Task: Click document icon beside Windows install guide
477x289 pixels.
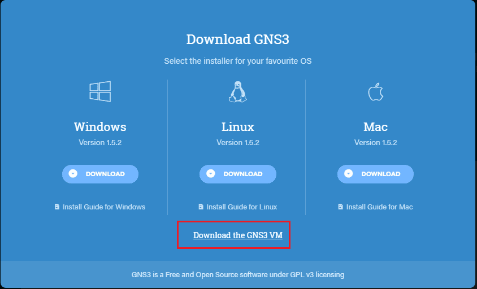Action: click(x=57, y=207)
